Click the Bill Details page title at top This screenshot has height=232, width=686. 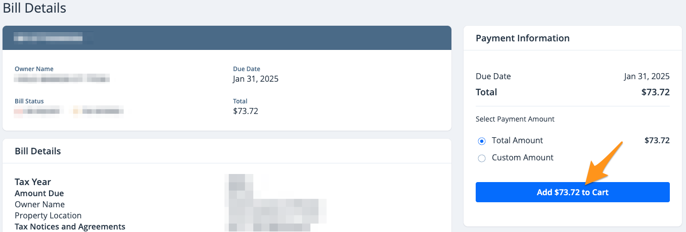(x=34, y=8)
